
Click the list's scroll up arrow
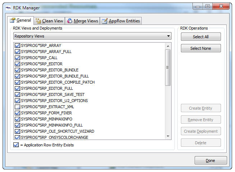tap(168, 46)
